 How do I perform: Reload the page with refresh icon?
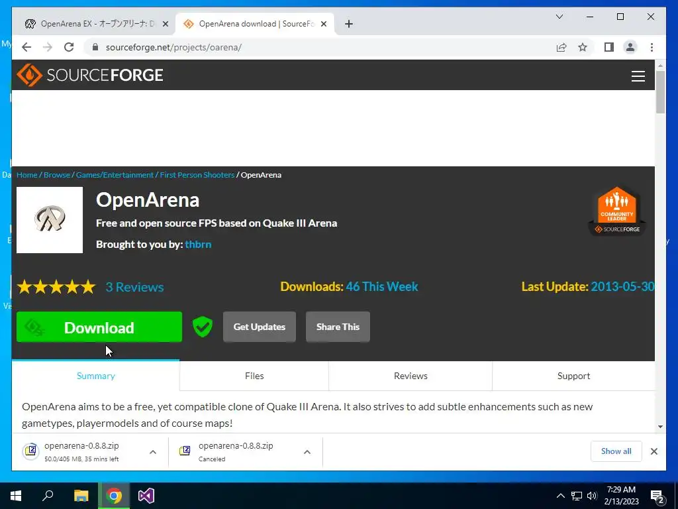click(x=69, y=47)
